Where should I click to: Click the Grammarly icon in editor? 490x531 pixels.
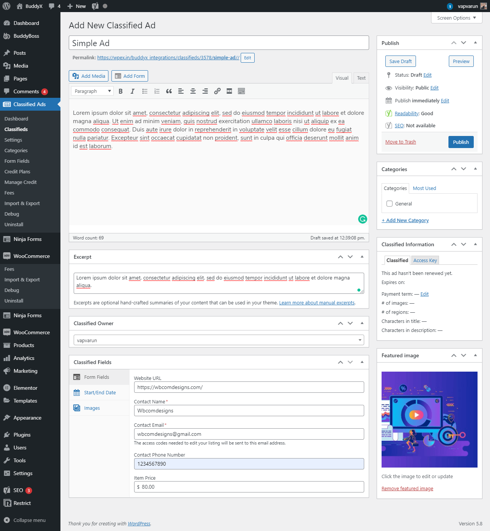pos(362,219)
